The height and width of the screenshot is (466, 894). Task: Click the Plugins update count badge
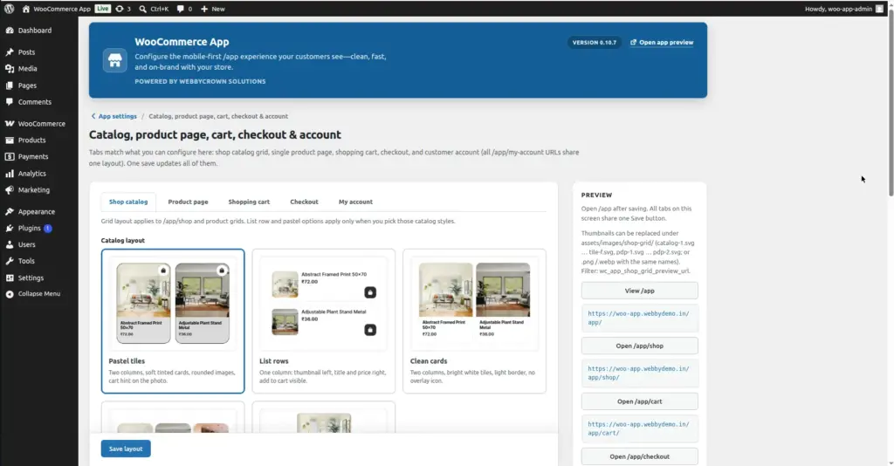coord(48,229)
